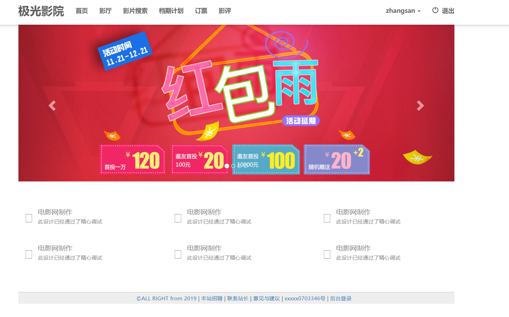Click the first feature icon in top row

click(29, 218)
